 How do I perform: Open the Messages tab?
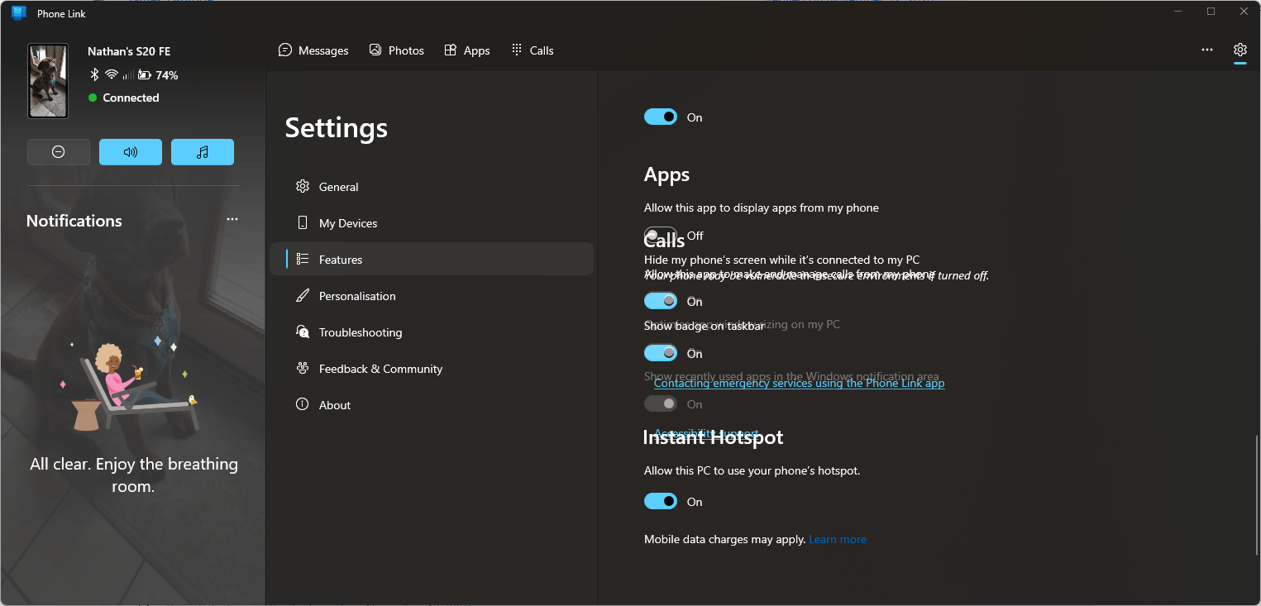click(313, 50)
